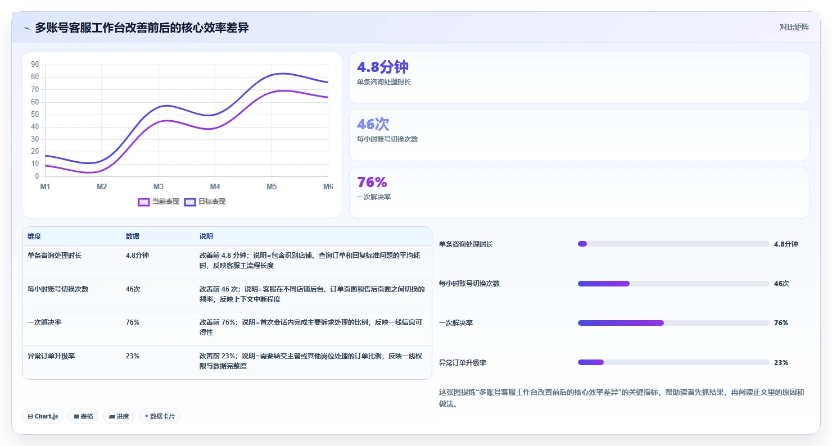The image size is (832, 446).
Task: Toggle the 当前表现 legend swatch
Action: (x=144, y=202)
